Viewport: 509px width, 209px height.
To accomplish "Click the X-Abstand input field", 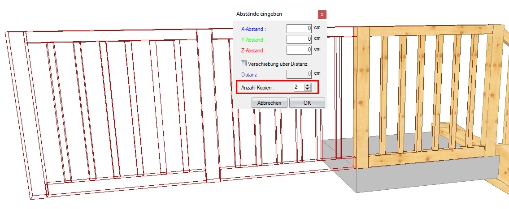I will coord(299,29).
